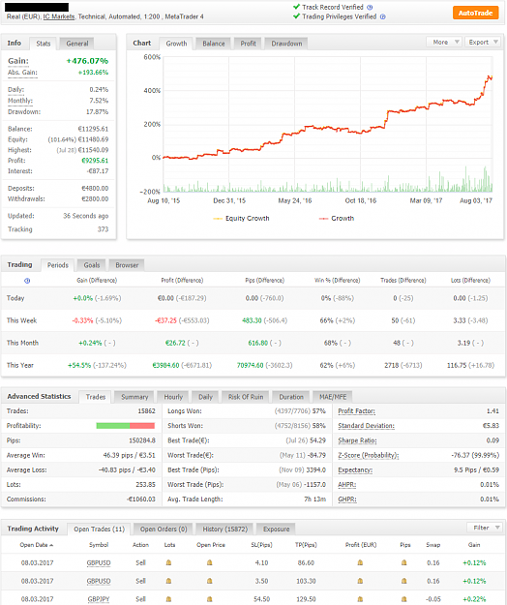Image resolution: width=507 pixels, height=605 pixels.
Task: Click Track Record Verified info icon
Action: pyautogui.click(x=370, y=7)
